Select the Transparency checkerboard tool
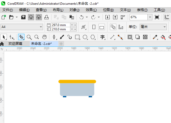 pyautogui.click(x=145, y=37)
